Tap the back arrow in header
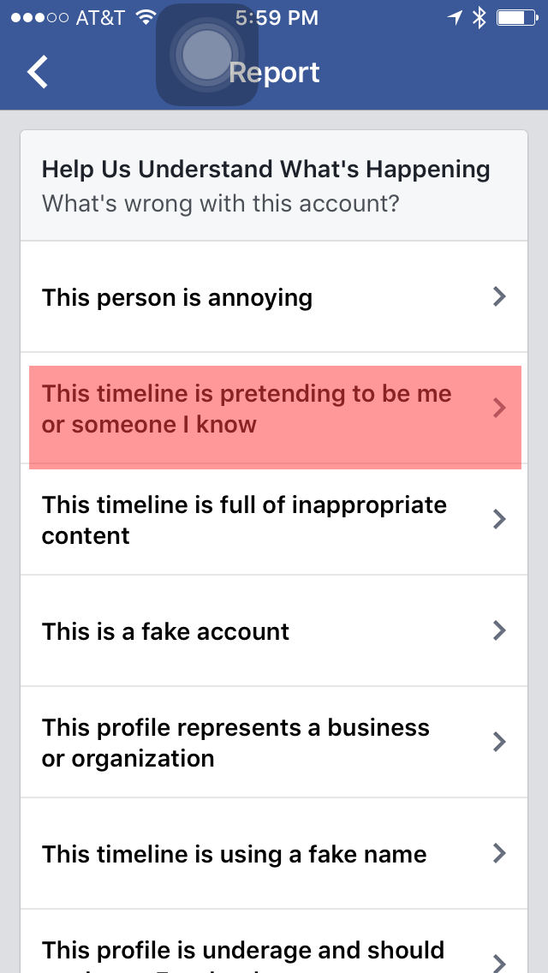 (x=38, y=72)
